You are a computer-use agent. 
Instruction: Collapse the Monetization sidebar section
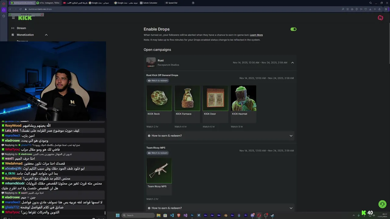tap(46, 35)
